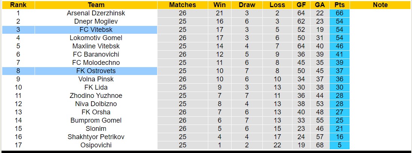Open the Dnepr Mogilev team

(x=96, y=21)
